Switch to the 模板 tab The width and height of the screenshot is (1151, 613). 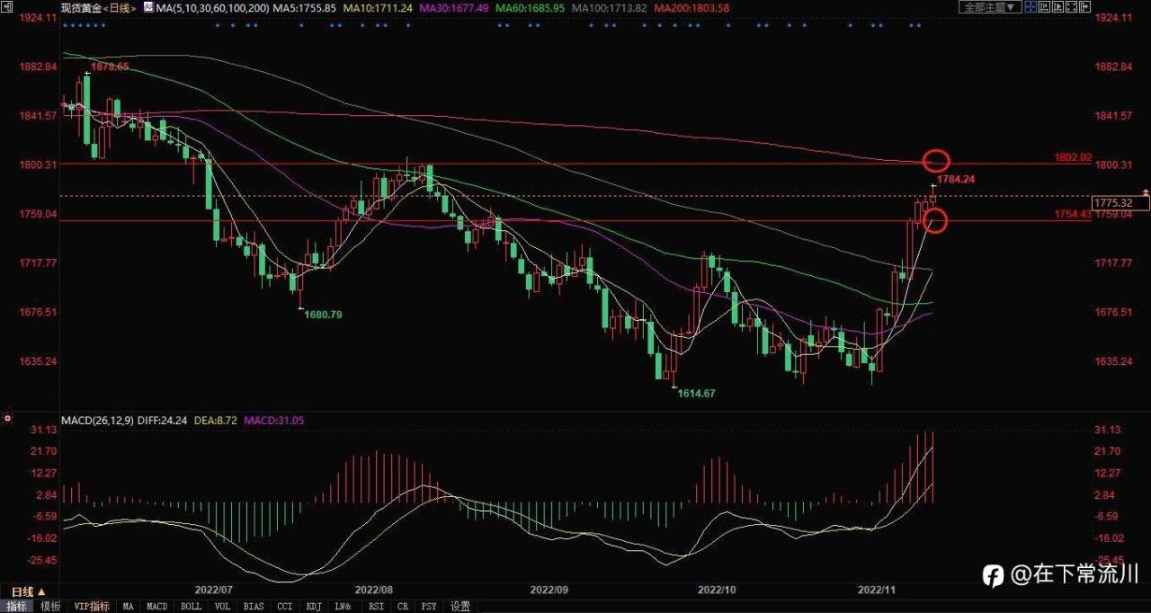click(x=50, y=607)
